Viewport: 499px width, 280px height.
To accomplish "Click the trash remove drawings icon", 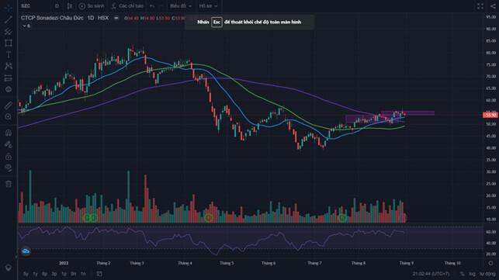I will (9, 184).
